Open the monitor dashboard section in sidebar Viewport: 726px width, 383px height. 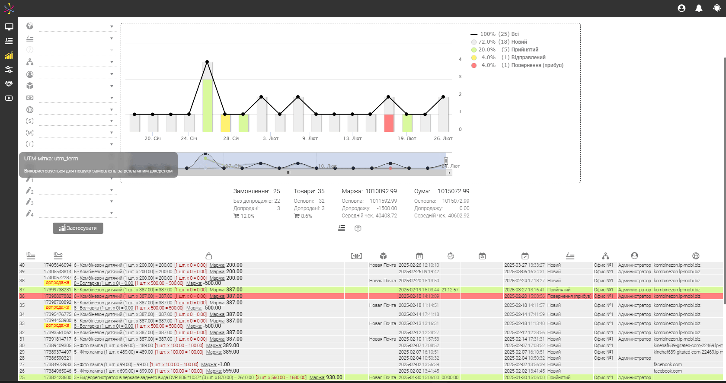point(9,27)
